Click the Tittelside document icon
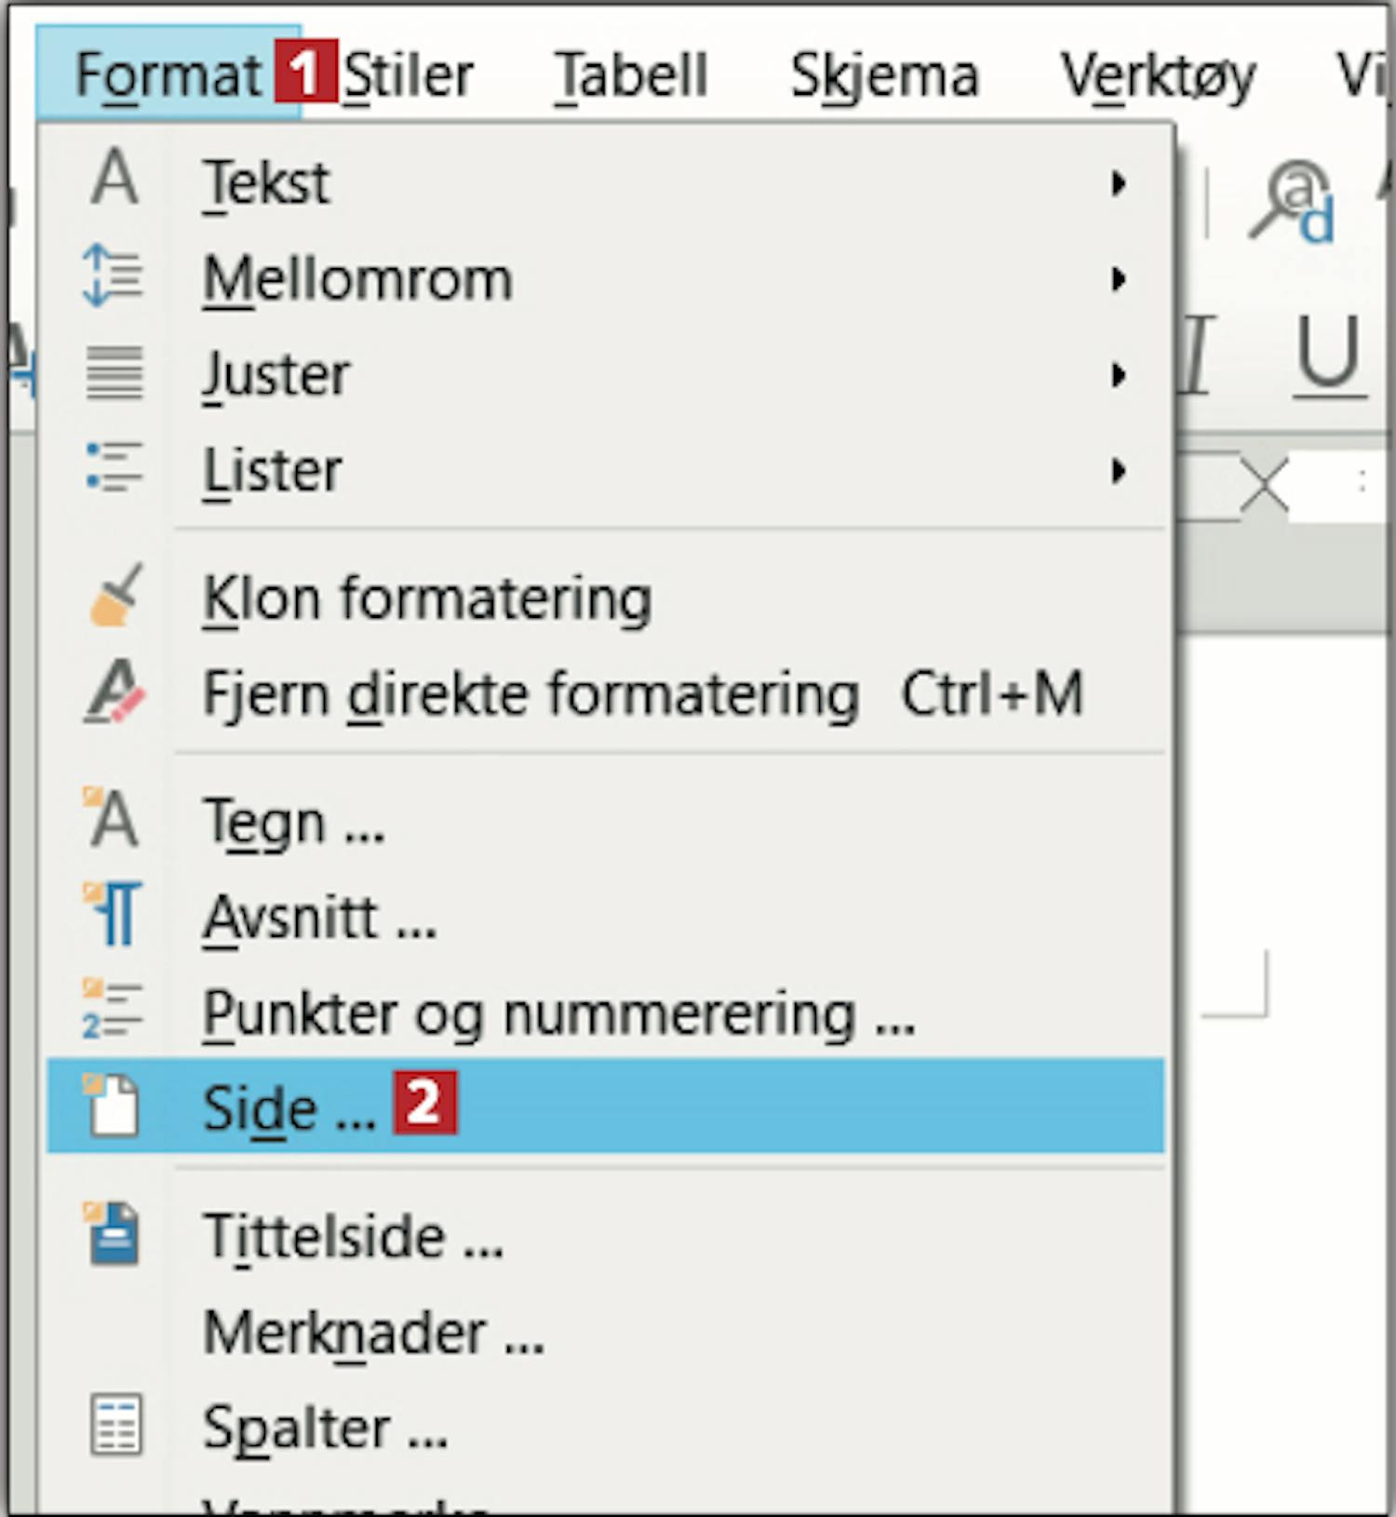This screenshot has width=1396, height=1517. click(x=114, y=1234)
